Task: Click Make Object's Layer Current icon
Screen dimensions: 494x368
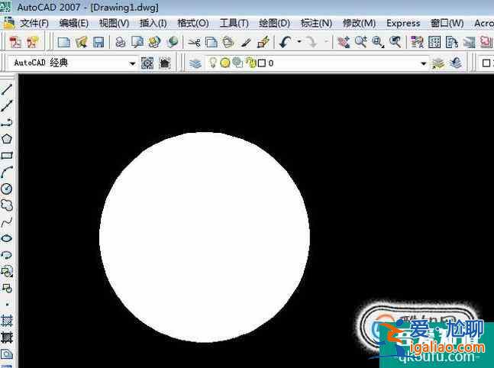Action: coord(438,63)
